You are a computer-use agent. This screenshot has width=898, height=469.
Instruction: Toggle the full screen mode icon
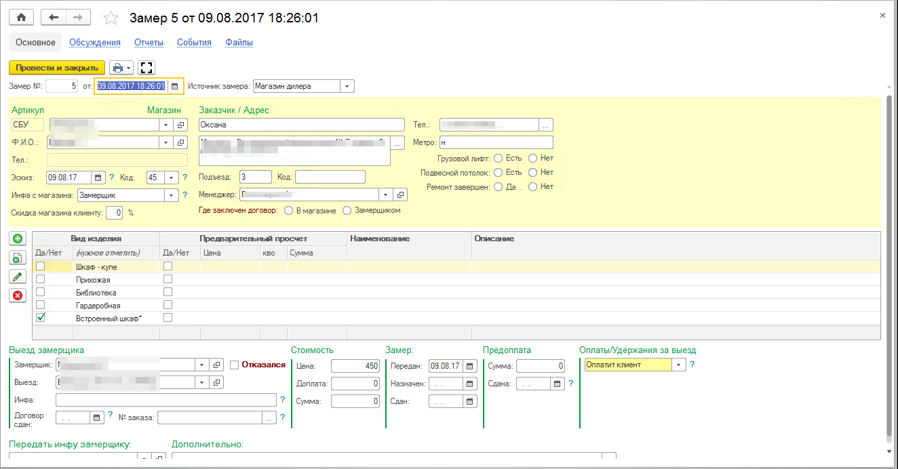[147, 68]
